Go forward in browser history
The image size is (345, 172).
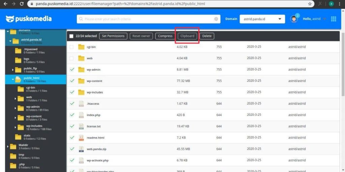pos(13,4)
